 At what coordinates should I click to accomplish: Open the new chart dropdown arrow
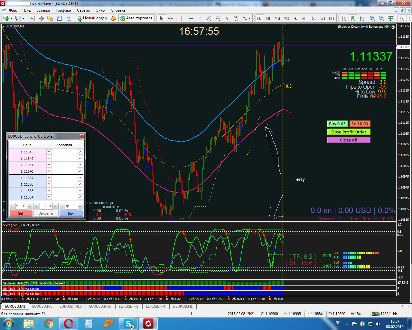pos(11,18)
